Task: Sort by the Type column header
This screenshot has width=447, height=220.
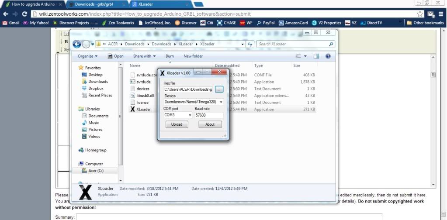Action: tap(259, 65)
